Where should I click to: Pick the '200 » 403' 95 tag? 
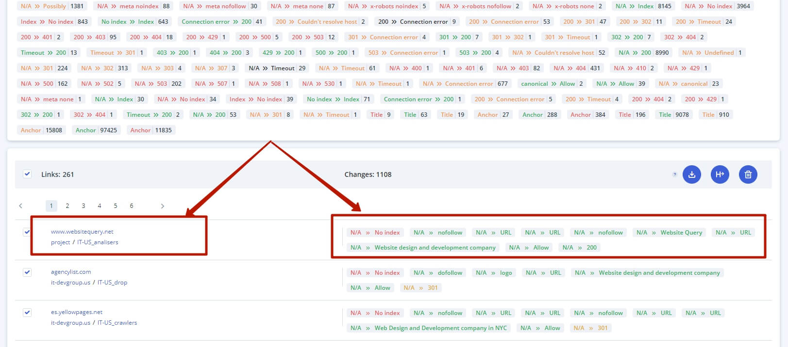coord(95,37)
